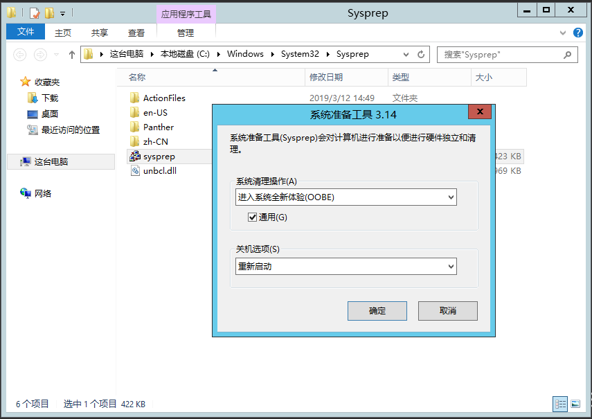Click the folder icon in address bar

[89, 54]
